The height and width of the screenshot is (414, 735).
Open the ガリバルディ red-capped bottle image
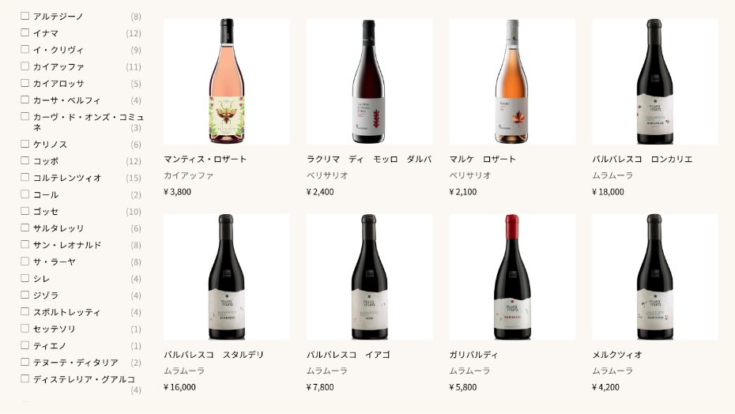512,277
